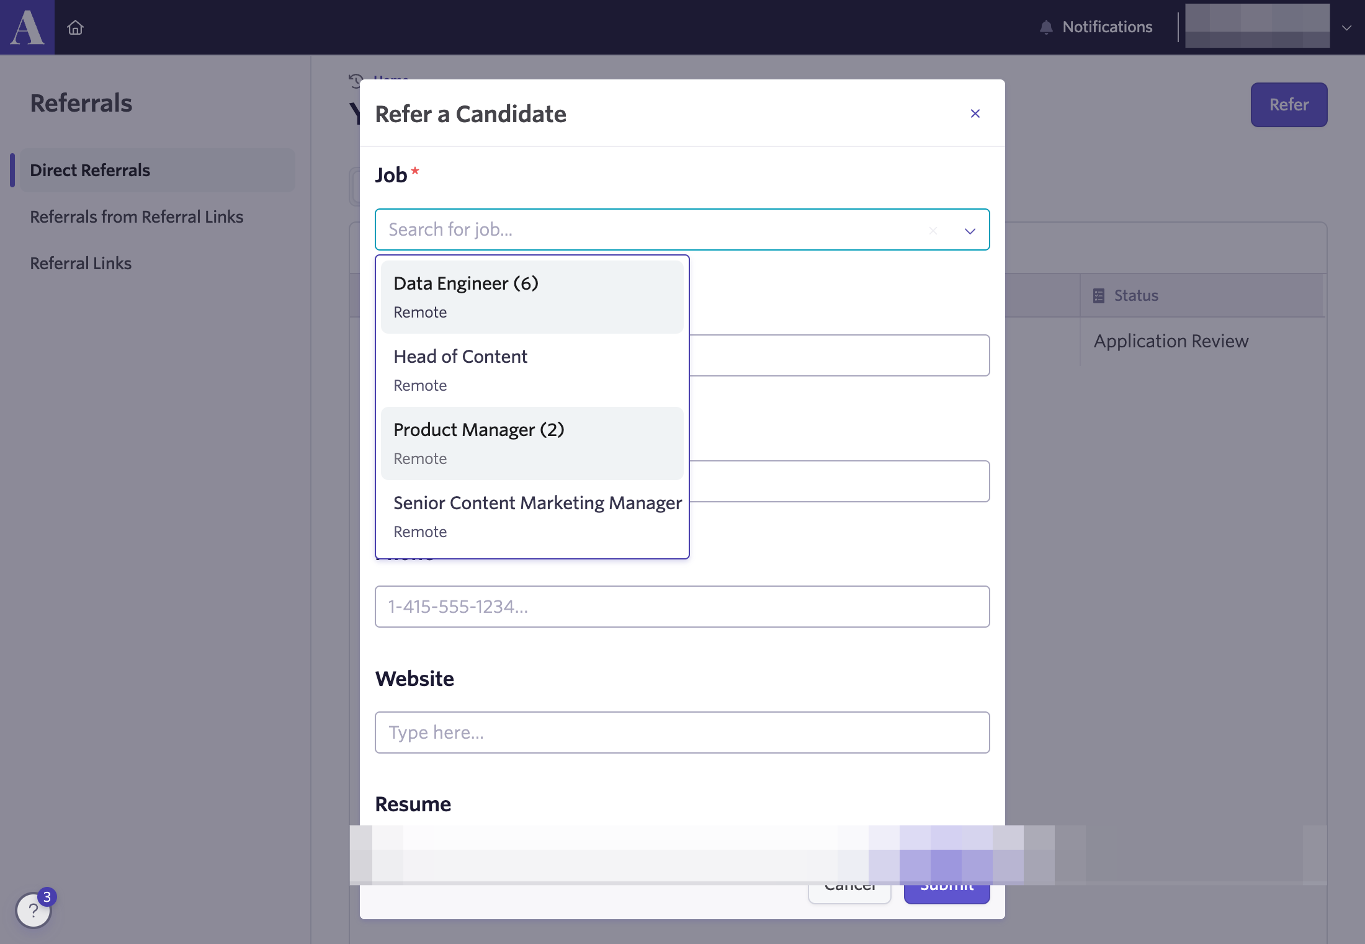Click the history icon beside breadcrumb
1365x944 pixels.
356,80
